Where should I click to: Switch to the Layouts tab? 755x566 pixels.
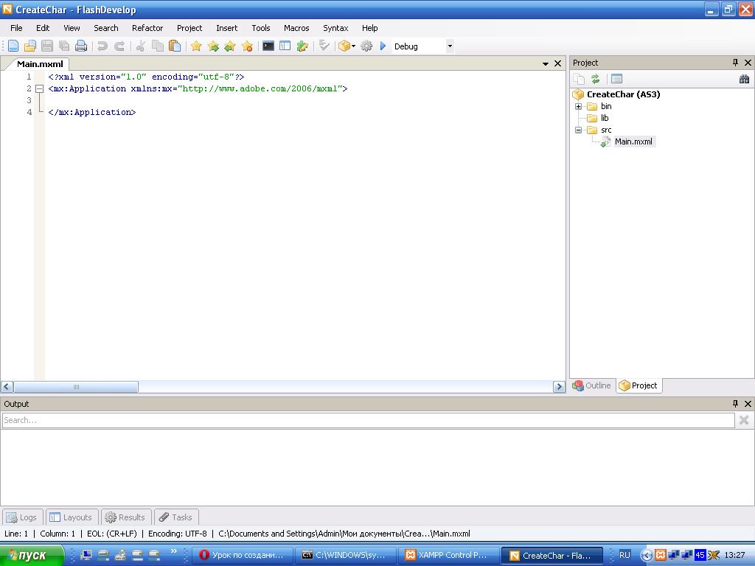(72, 517)
